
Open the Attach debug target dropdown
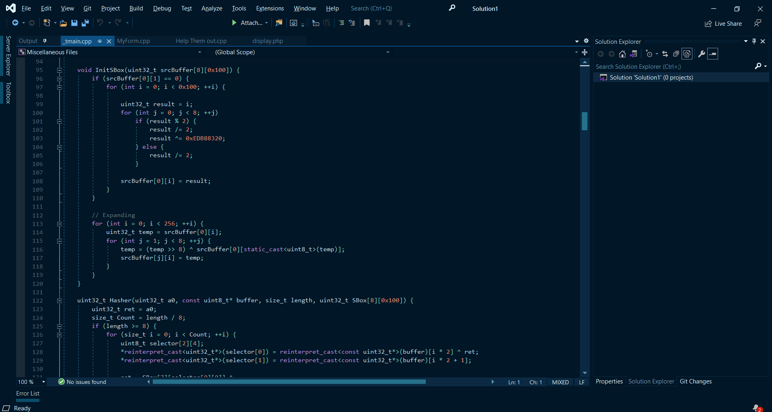pyautogui.click(x=265, y=23)
